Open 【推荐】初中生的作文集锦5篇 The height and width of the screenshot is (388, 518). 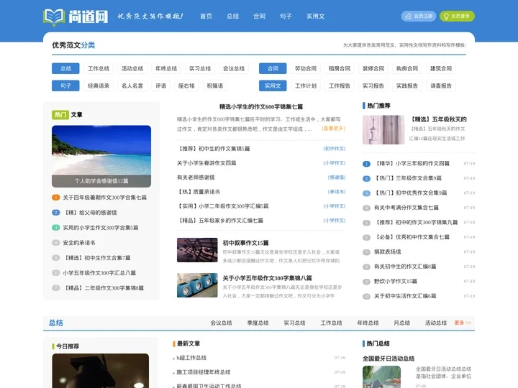pos(214,149)
